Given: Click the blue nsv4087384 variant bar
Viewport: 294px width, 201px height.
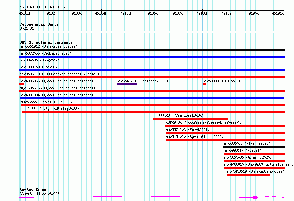Looking at the screenshot, I should coord(152,98).
